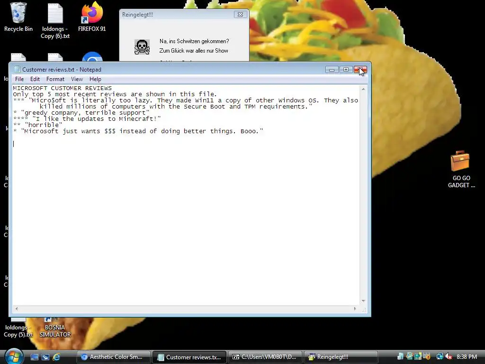Open the Windows Start orb
Viewport: 485px width, 364px height.
tap(14, 356)
